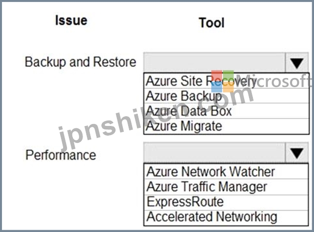Choose ExpressRoute from the list
The image size is (314, 232).
point(226,202)
